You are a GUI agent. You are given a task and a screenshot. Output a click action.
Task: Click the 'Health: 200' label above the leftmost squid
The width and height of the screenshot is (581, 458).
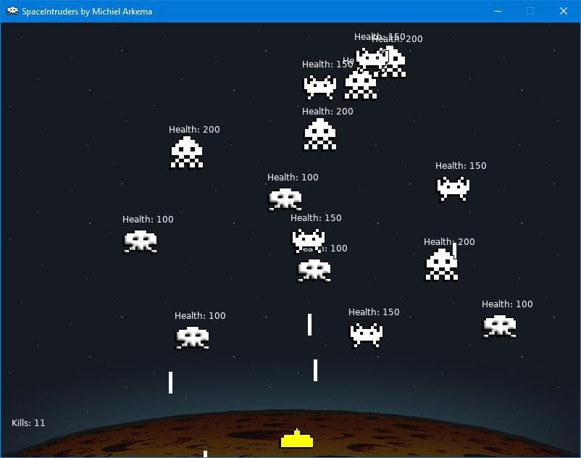(x=194, y=129)
